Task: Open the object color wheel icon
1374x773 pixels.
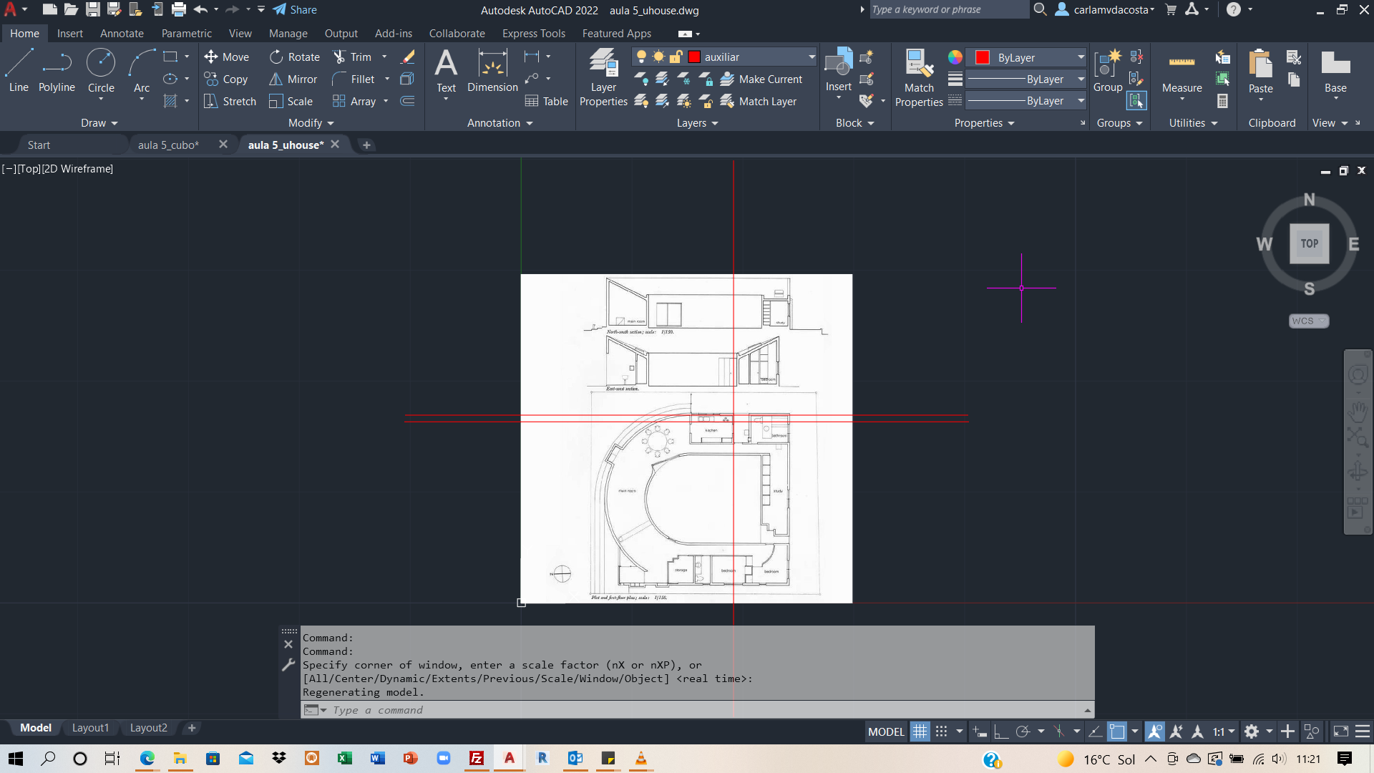Action: 955,57
